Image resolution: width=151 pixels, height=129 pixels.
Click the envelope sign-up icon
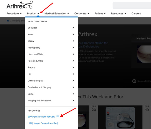coord(134,81)
